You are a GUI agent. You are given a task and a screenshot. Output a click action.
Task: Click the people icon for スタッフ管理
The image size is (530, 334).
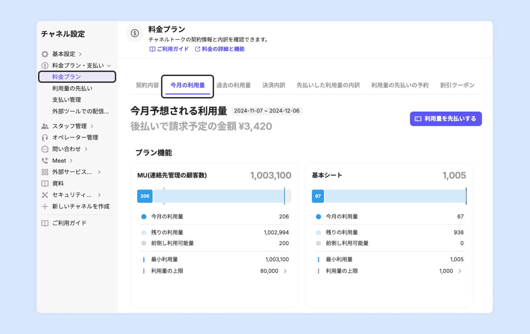(45, 126)
